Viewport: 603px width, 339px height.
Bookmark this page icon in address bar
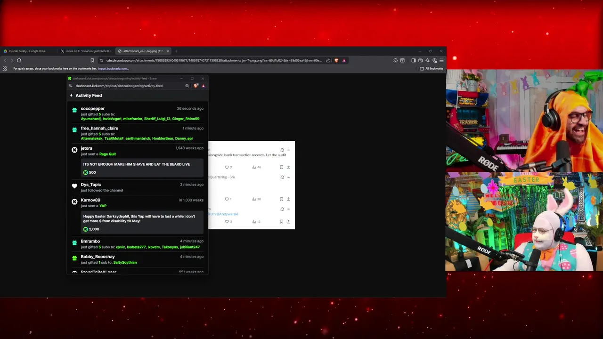92,60
